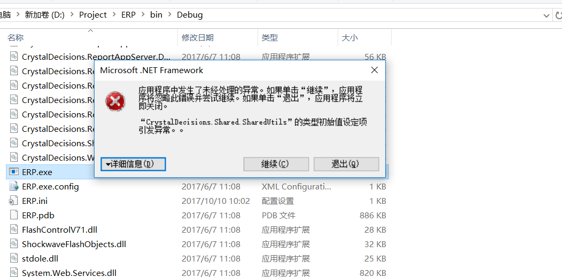Select the stdole.dll file name
This screenshot has width=562, height=277.
[40, 258]
